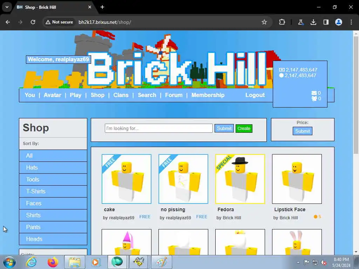Open messages envelope icon in user box
The image size is (359, 269).
tap(314, 93)
